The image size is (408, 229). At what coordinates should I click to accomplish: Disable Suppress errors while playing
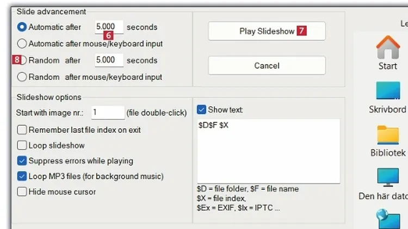(x=22, y=161)
